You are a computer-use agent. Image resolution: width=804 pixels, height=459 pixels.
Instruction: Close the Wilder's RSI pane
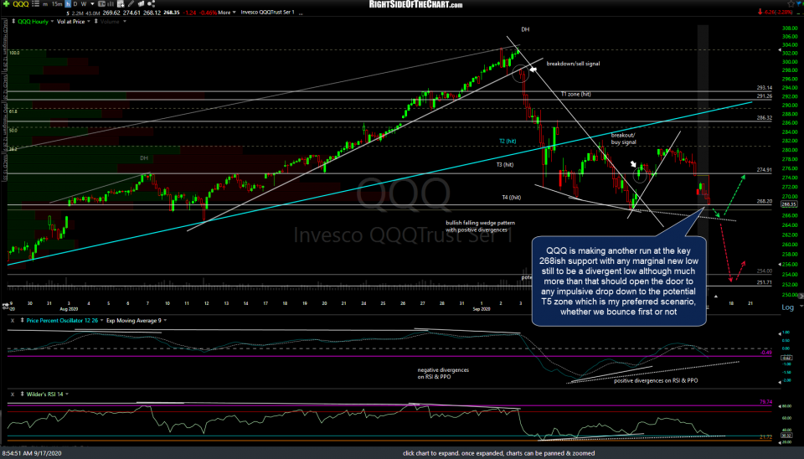coord(13,395)
